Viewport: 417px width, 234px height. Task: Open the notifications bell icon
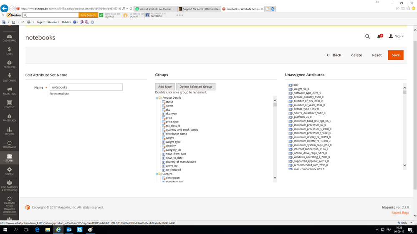click(x=379, y=36)
